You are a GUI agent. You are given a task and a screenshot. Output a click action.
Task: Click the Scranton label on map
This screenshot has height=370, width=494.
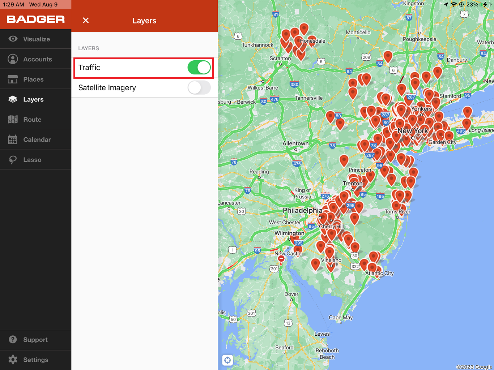coord(280,58)
